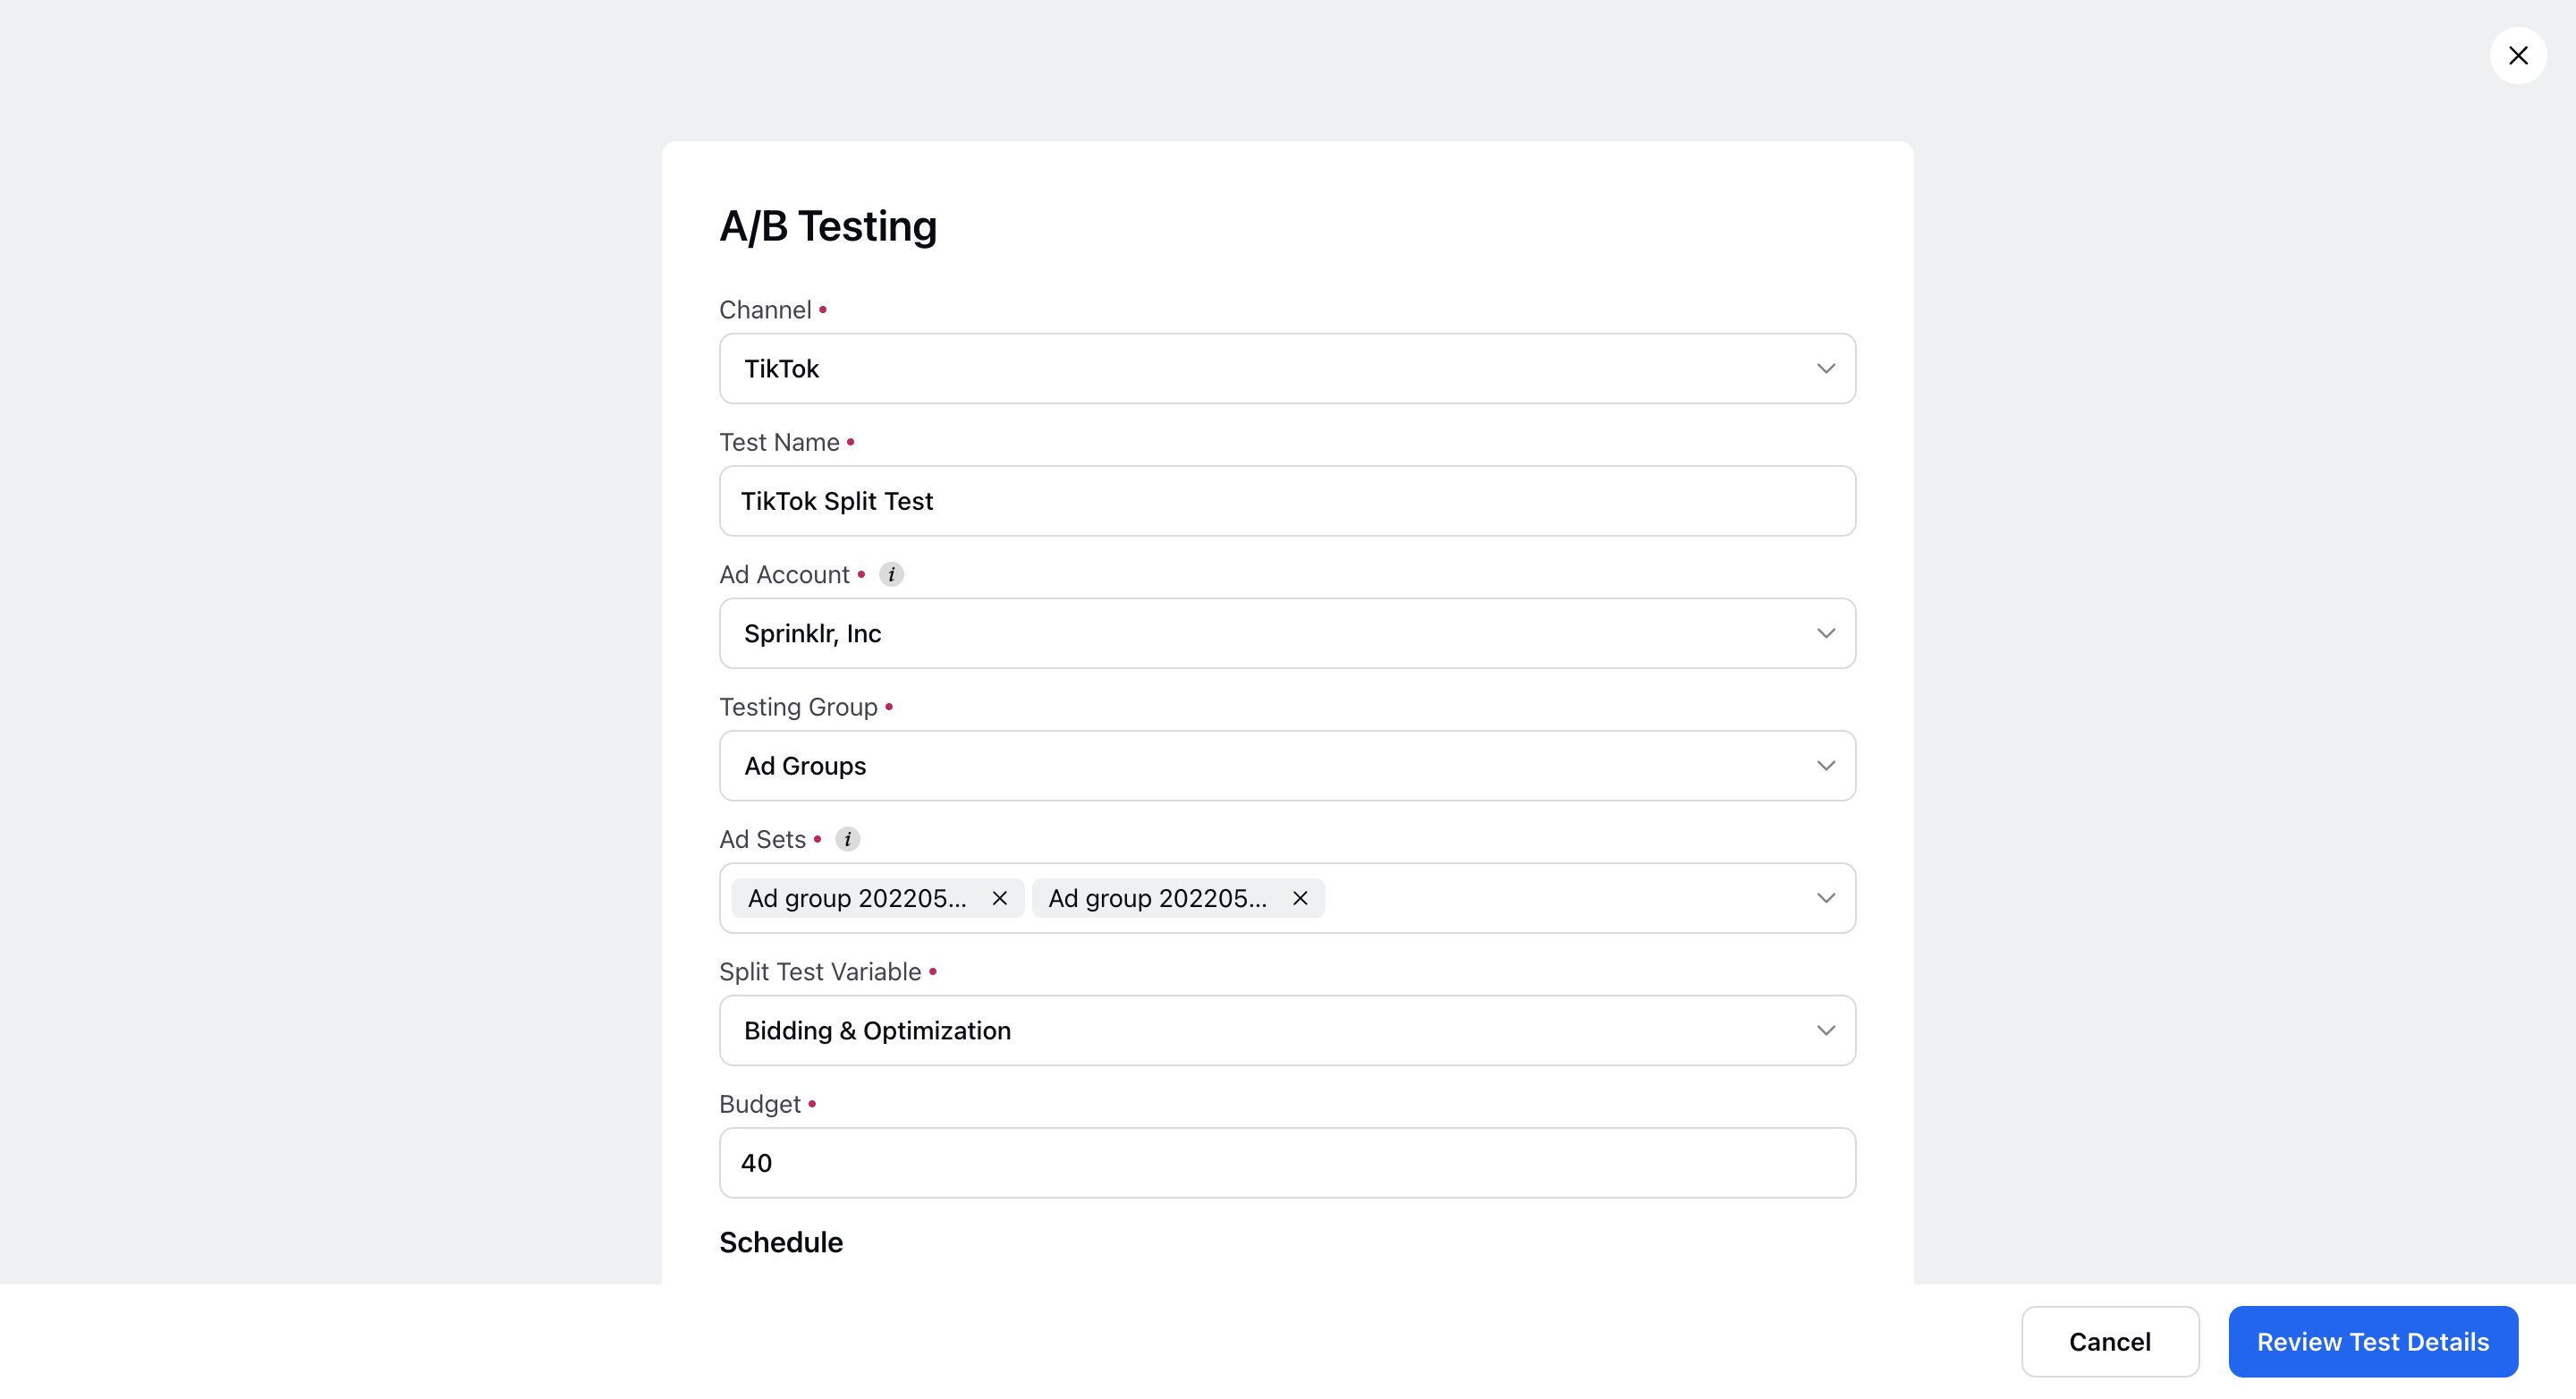The image size is (2576, 1399).
Task: Click the A/B Testing heading
Action: click(828, 226)
